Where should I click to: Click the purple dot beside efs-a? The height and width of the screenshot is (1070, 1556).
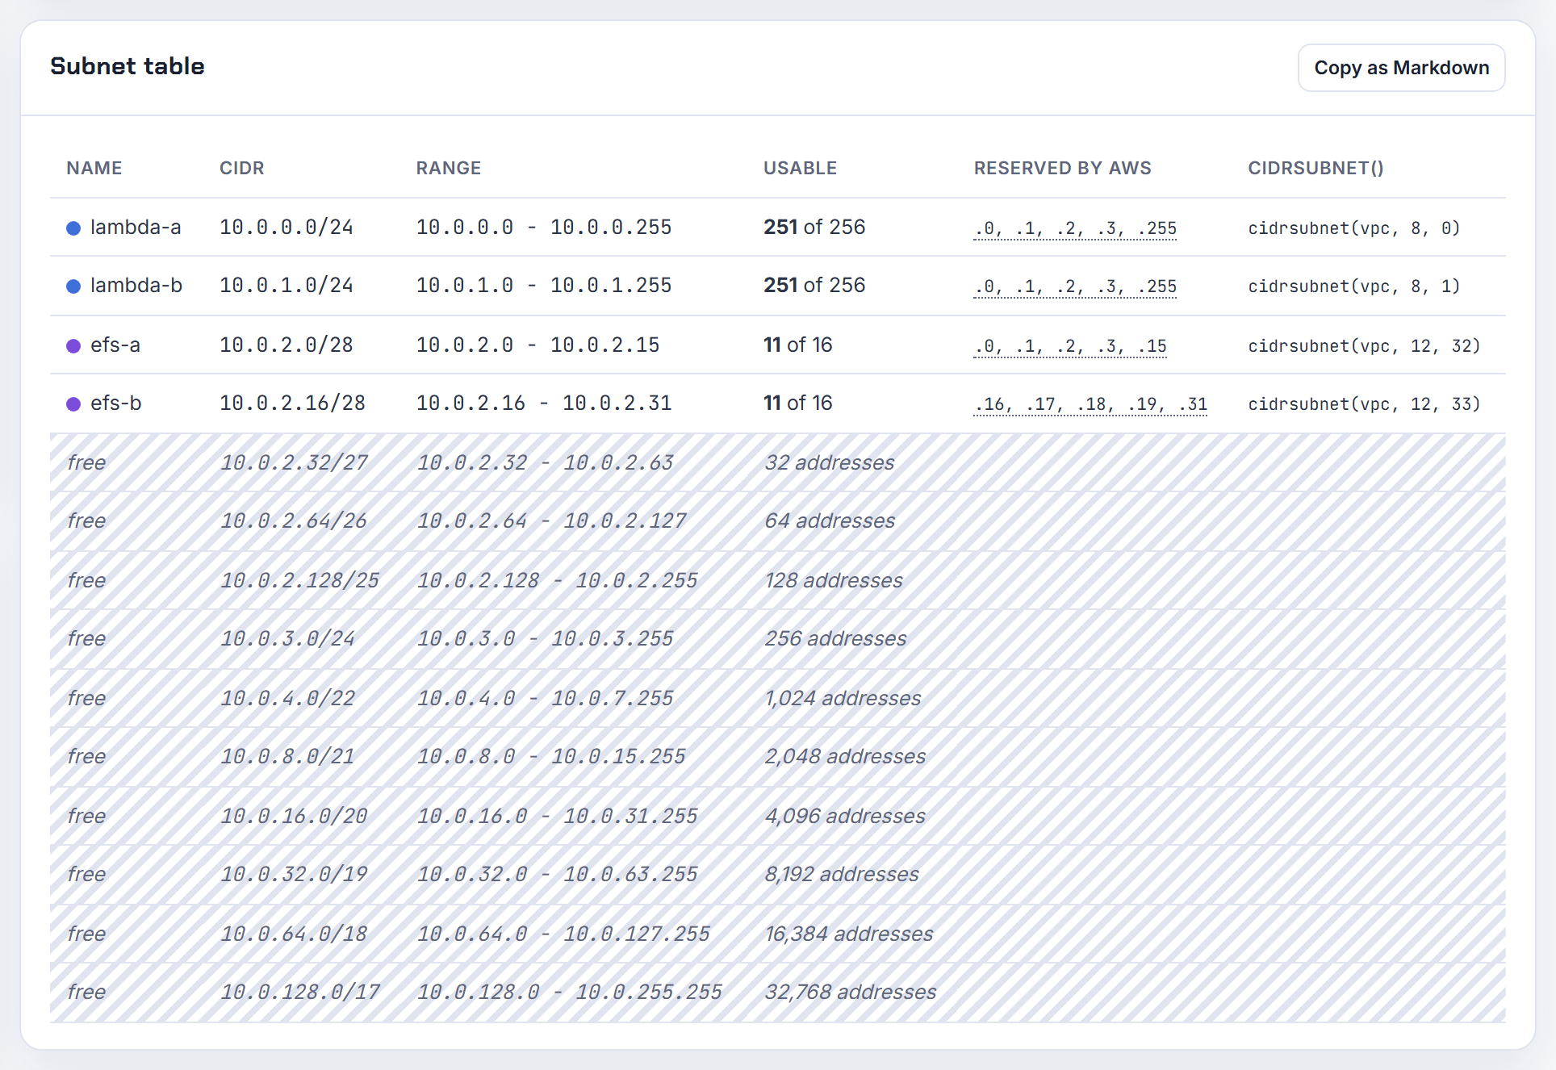click(x=73, y=346)
